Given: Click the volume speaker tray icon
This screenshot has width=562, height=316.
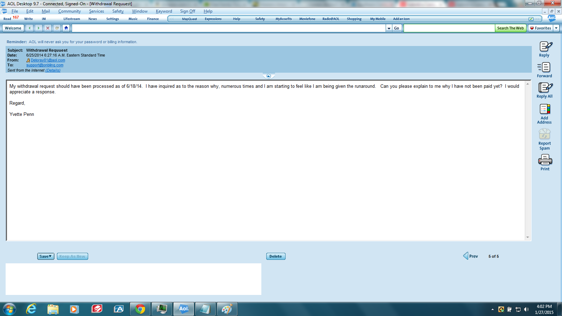Looking at the screenshot, I should click(526, 309).
